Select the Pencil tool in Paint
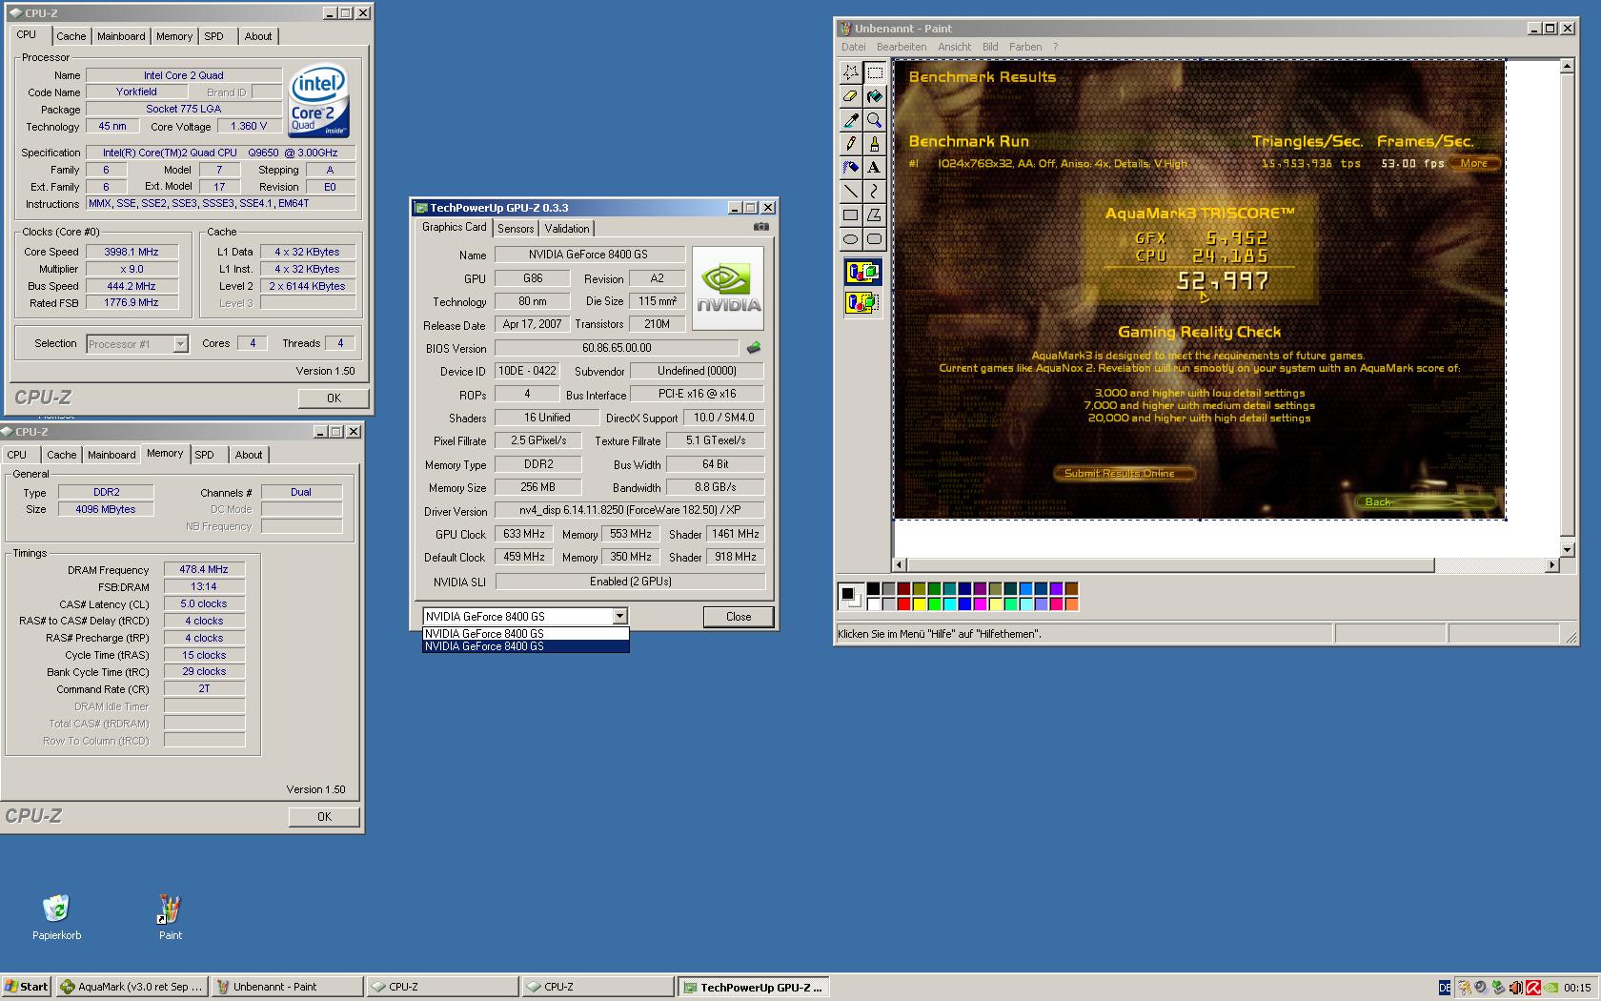The width and height of the screenshot is (1601, 1001). point(850,144)
